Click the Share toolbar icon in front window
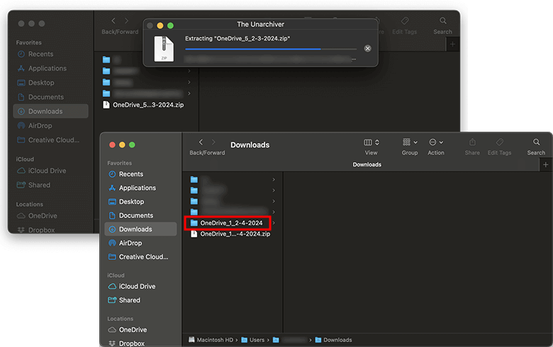This screenshot has height=347, width=553. (x=472, y=142)
